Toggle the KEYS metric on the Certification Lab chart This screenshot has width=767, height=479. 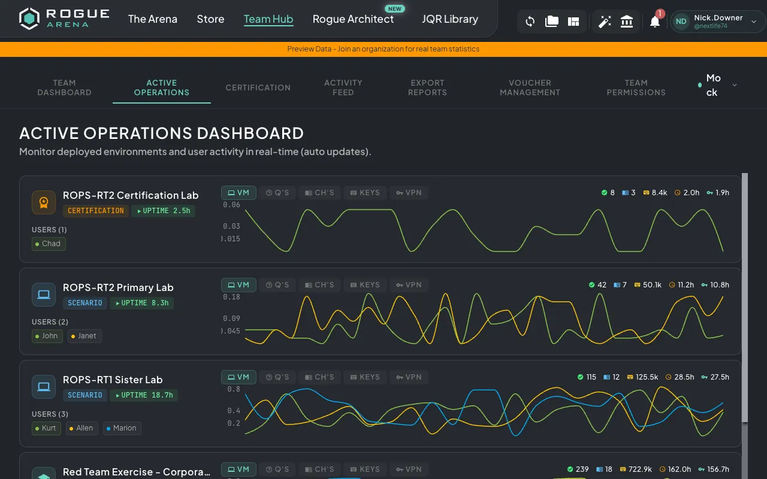pos(364,192)
